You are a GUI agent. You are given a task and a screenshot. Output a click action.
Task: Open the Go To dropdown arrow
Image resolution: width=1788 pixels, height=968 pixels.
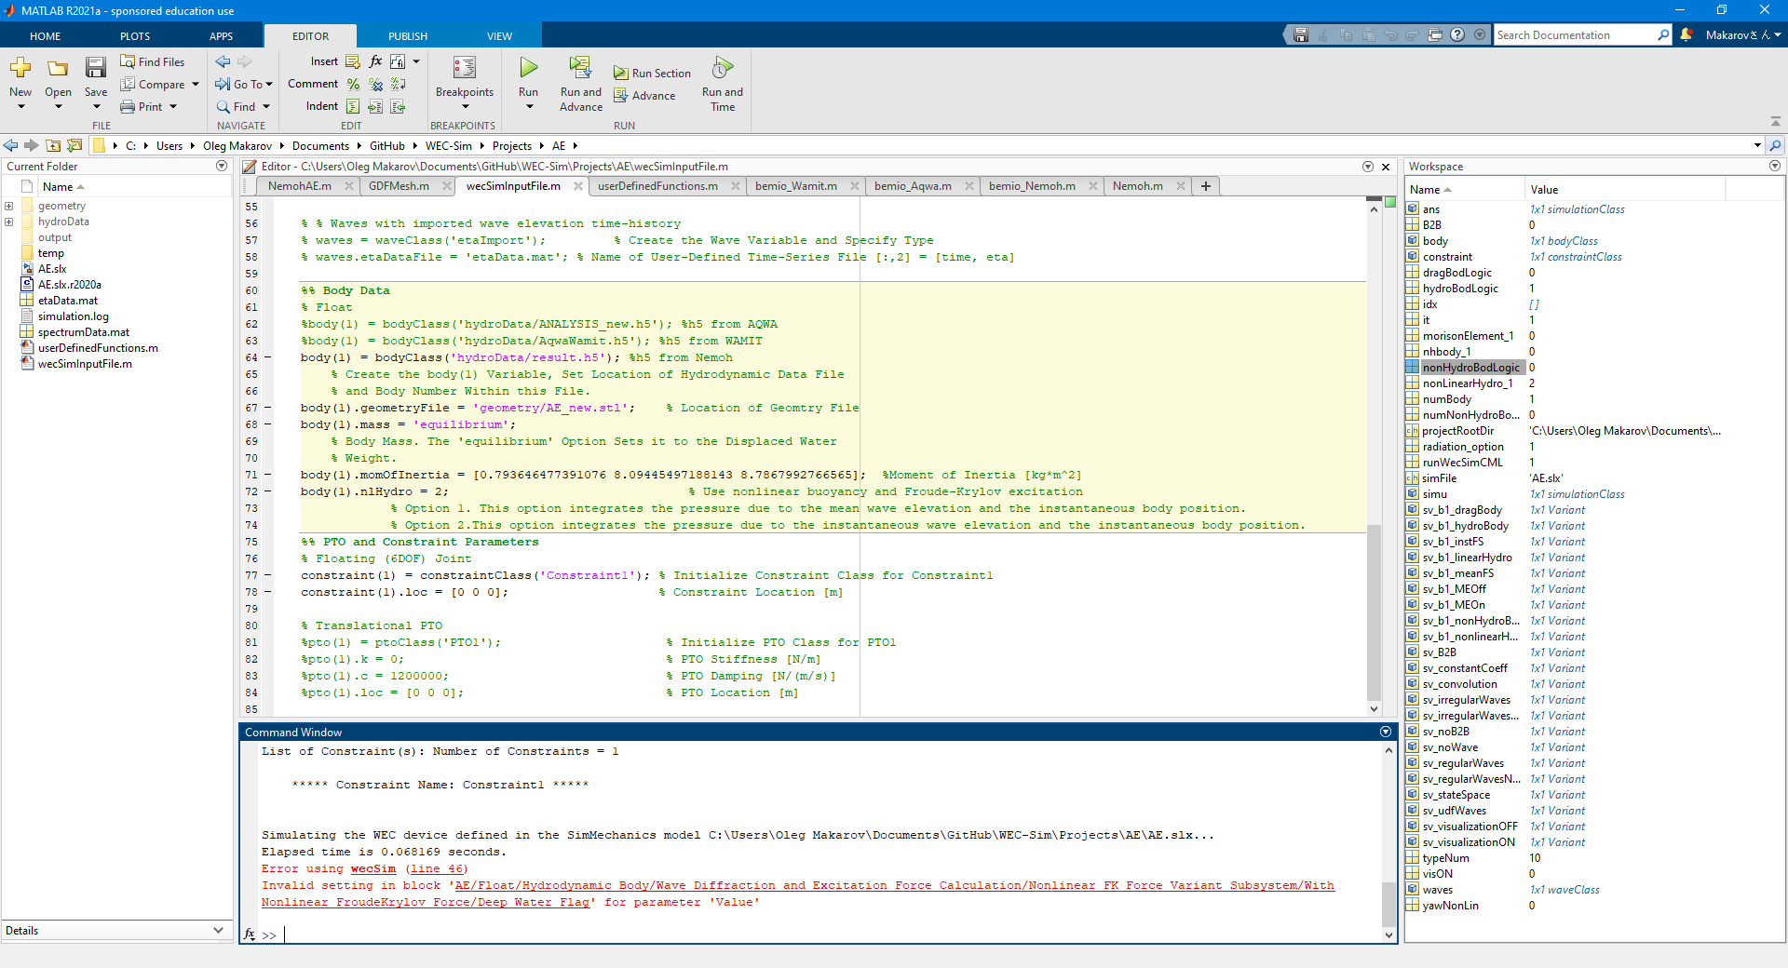[x=267, y=84]
